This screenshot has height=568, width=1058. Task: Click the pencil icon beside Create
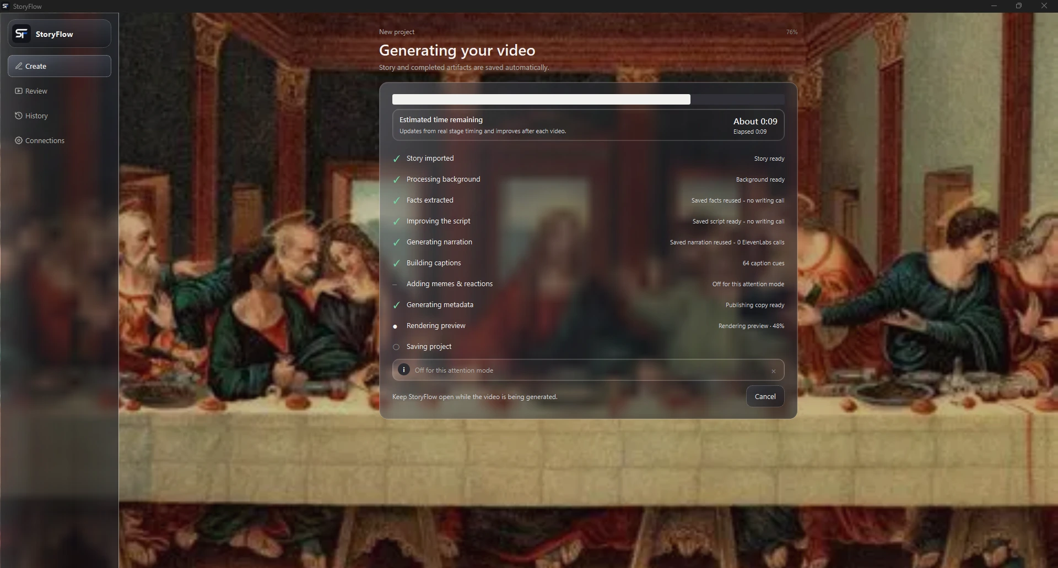19,66
